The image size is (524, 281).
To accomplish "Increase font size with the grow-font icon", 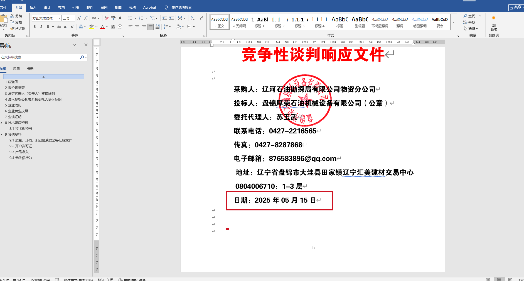I will (x=79, y=18).
